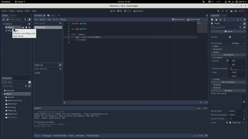248x139 pixels.
Task: Load an existing resource in Inspector
Action: [x=216, y=20]
